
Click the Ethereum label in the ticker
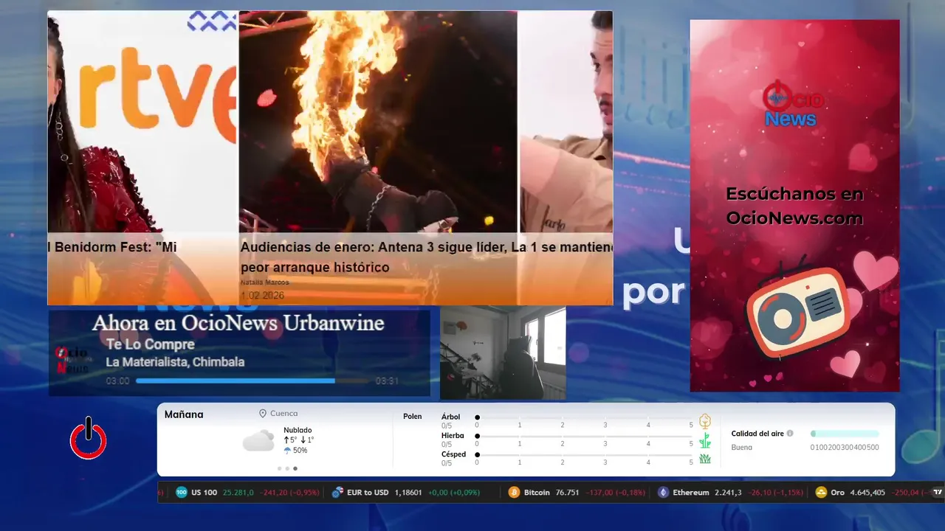pyautogui.click(x=691, y=493)
